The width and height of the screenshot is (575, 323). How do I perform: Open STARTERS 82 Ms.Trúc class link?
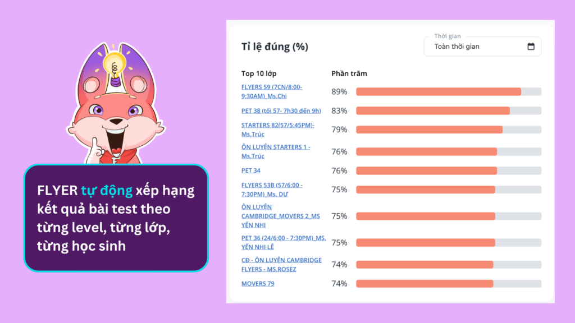point(277,130)
